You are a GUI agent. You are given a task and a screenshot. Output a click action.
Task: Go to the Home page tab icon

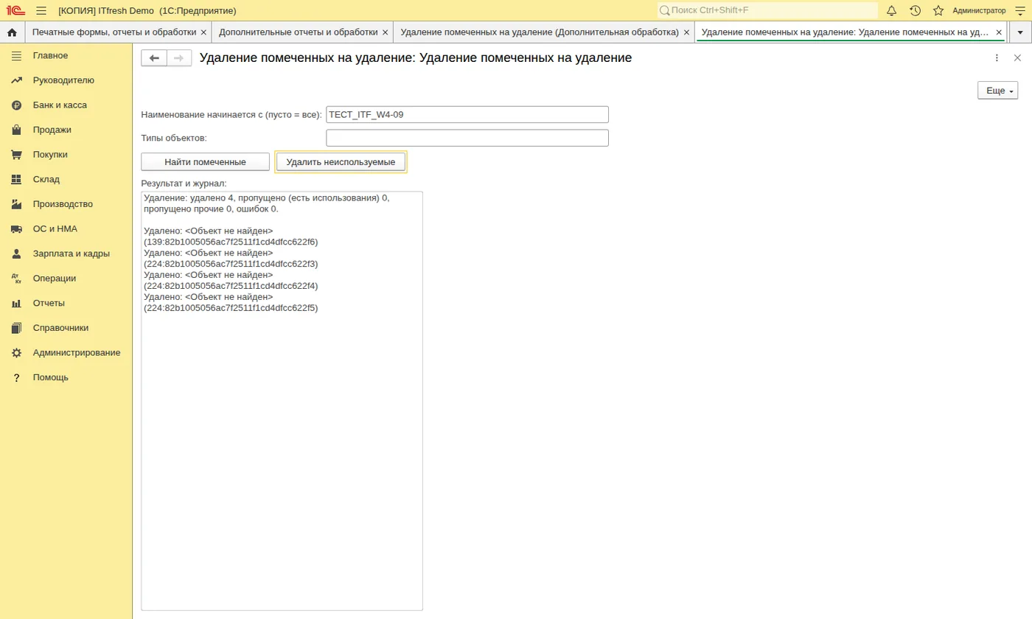coord(12,32)
